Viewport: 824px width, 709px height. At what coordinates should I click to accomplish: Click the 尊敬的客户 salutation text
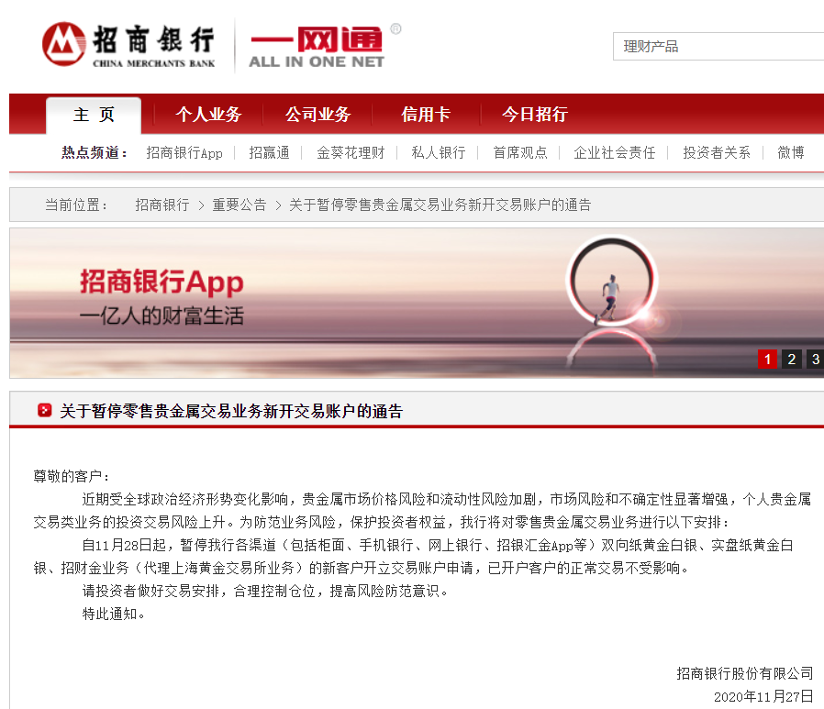coord(72,476)
